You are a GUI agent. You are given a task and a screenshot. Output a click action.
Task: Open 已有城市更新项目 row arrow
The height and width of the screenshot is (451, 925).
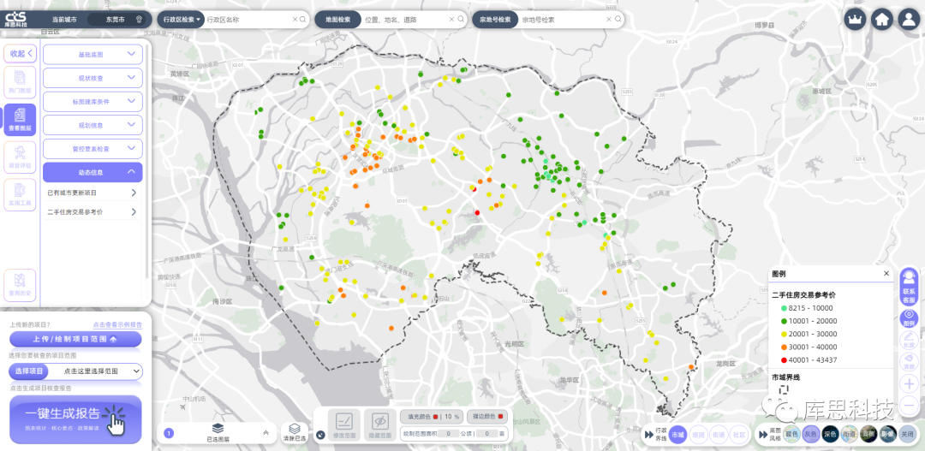[134, 193]
